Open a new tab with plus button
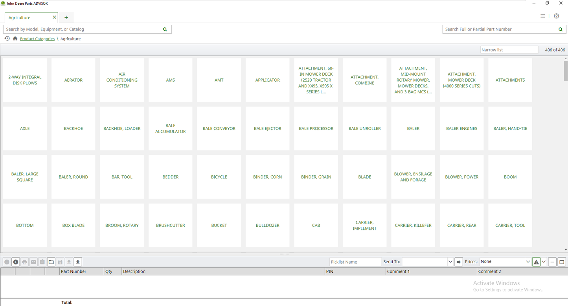This screenshot has width=568, height=306. click(66, 17)
